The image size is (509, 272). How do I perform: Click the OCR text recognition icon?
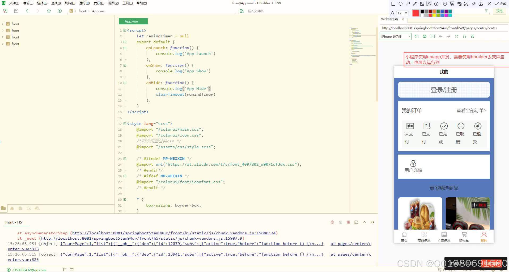pyautogui.click(x=466, y=4)
